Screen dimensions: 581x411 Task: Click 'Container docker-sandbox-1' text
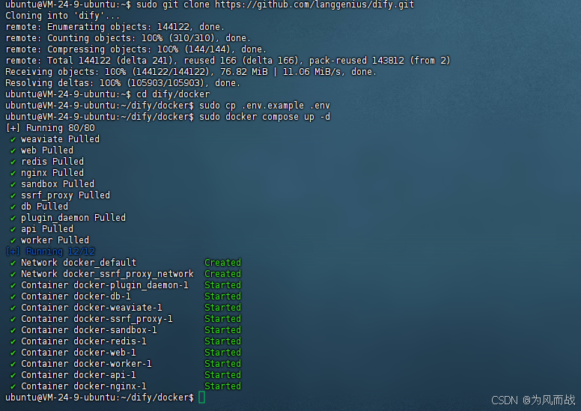89,330
